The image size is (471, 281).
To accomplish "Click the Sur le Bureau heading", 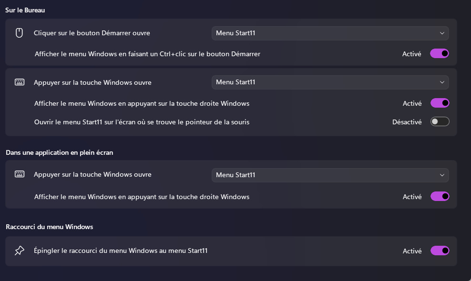I will point(25,10).
